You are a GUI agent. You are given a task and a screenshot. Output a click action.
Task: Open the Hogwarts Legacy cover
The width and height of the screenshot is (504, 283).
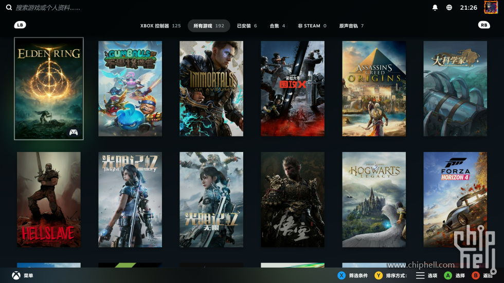pyautogui.click(x=374, y=200)
